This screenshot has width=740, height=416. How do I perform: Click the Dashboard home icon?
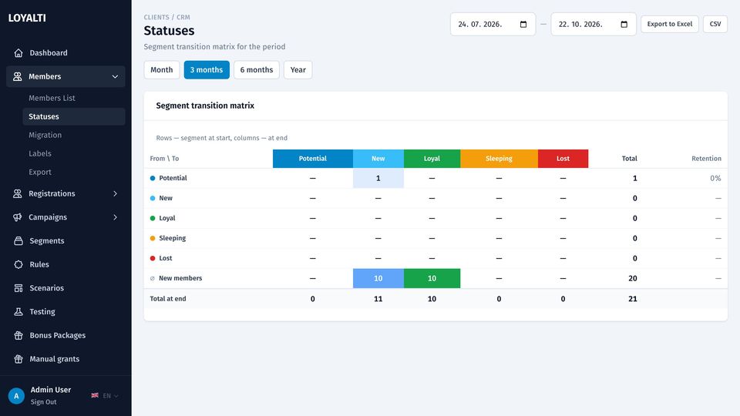pyautogui.click(x=18, y=53)
